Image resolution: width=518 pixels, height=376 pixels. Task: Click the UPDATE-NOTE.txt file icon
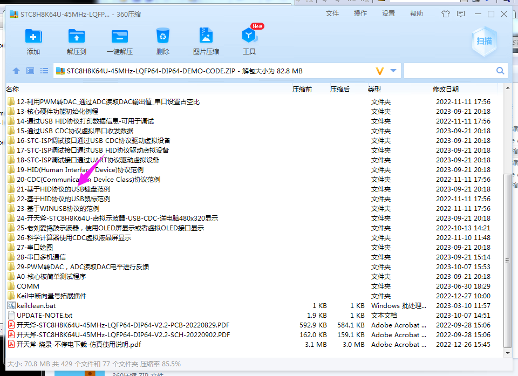pyautogui.click(x=11, y=315)
